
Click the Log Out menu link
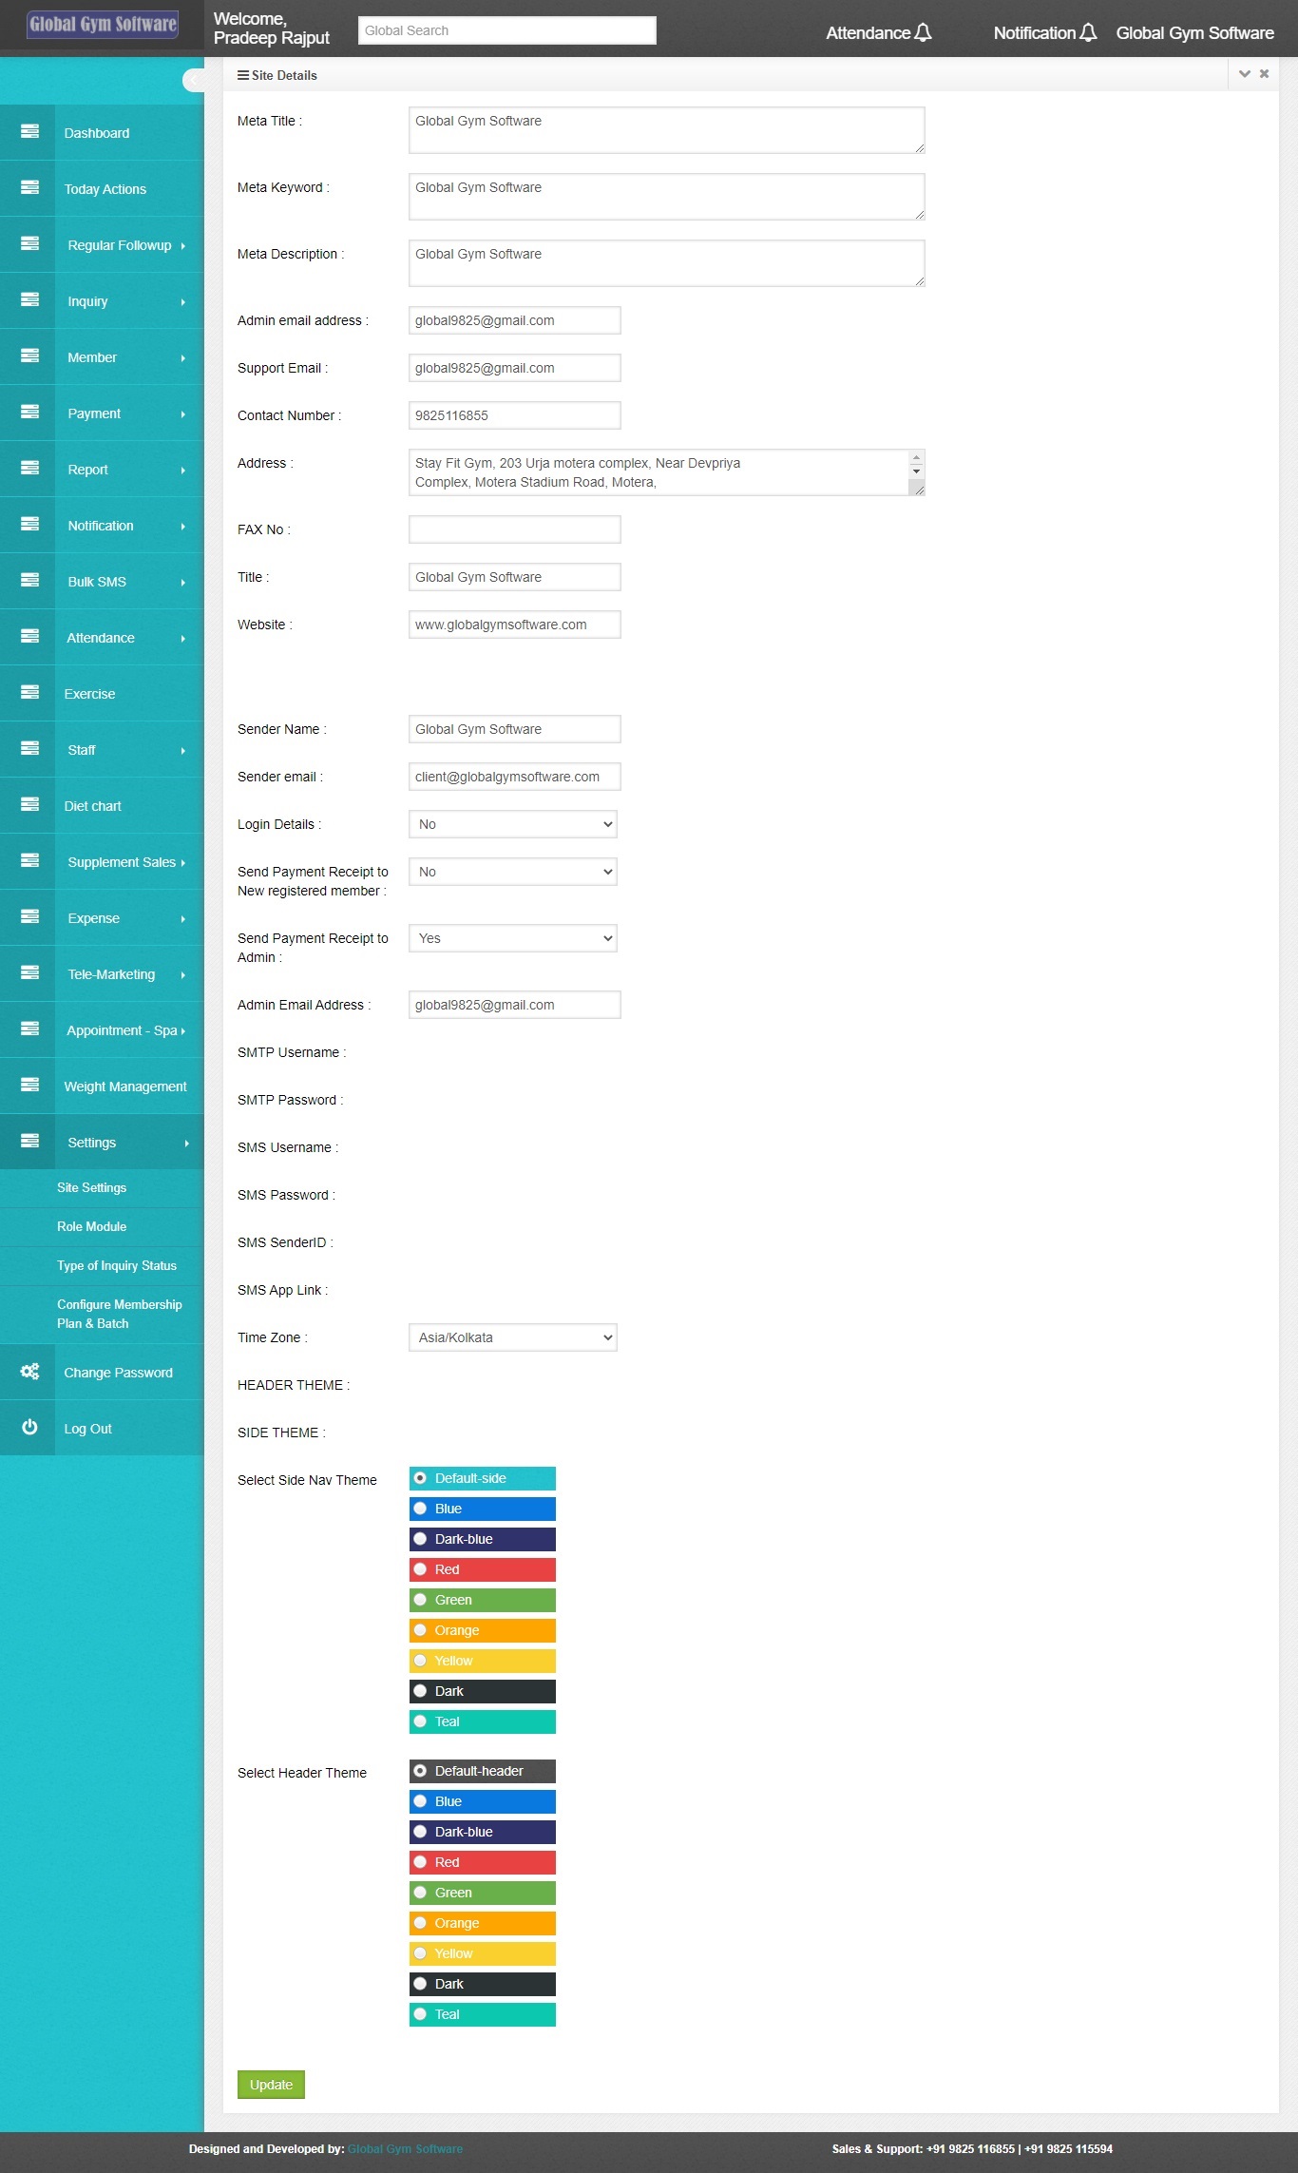point(87,1429)
